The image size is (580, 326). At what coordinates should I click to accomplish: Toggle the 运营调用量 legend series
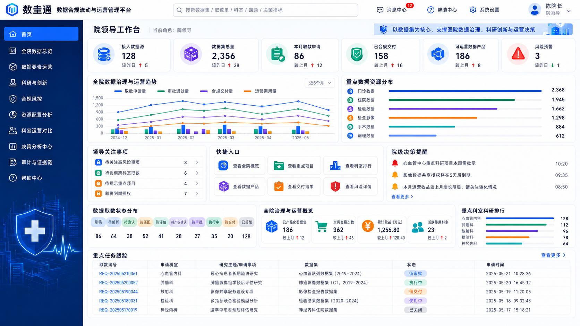tap(260, 91)
